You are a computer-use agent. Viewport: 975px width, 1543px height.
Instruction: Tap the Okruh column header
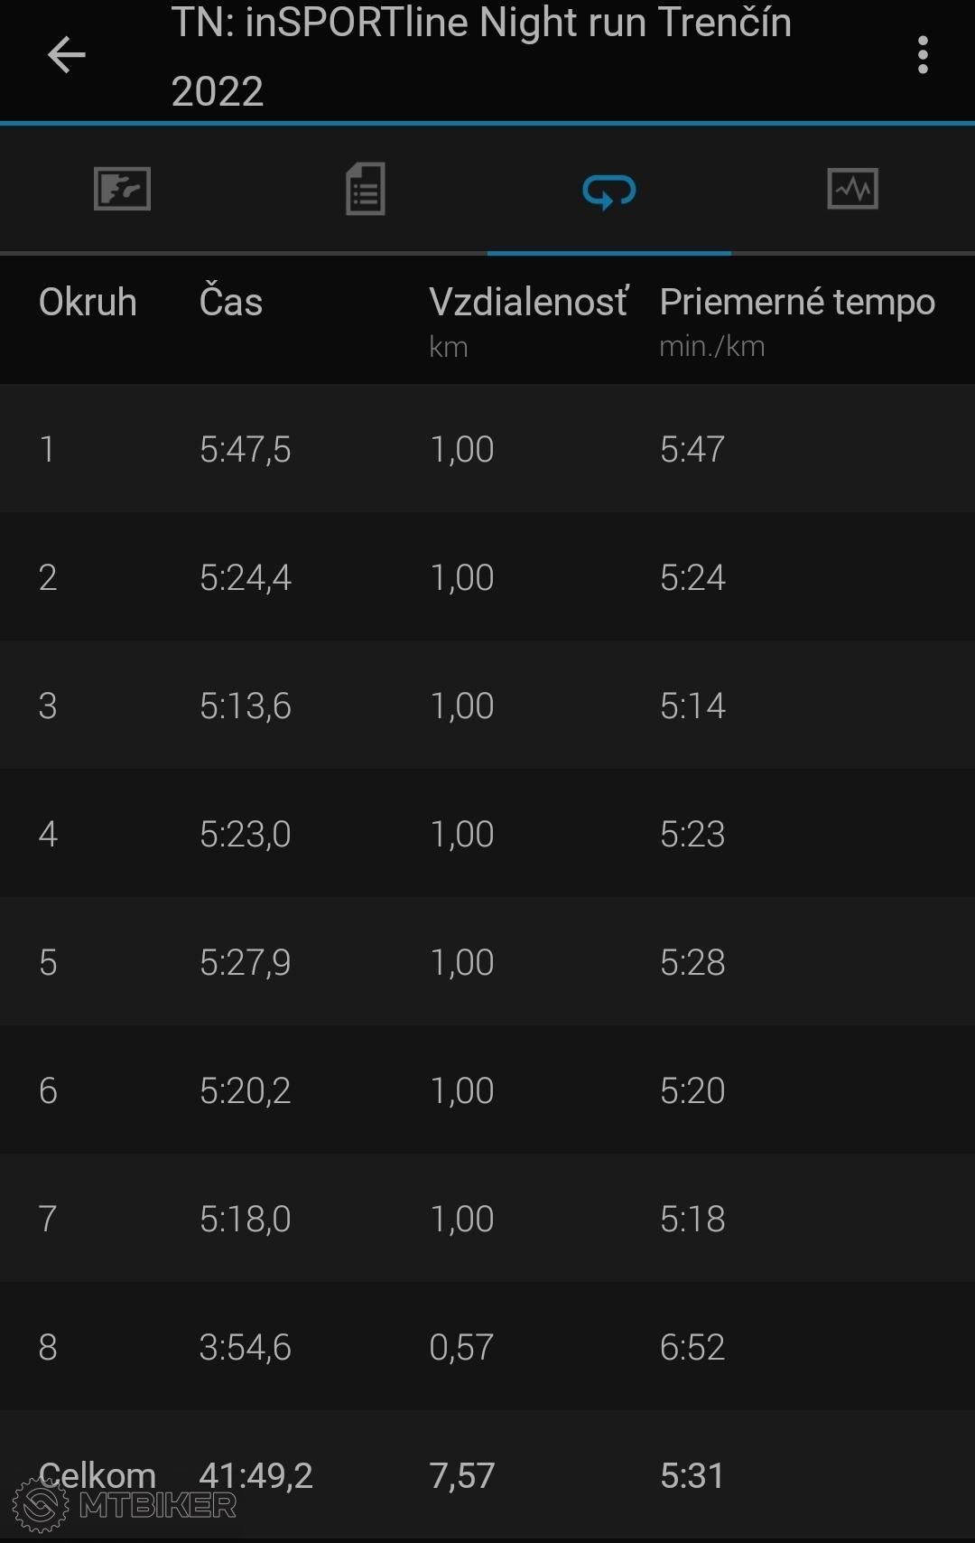coord(88,302)
